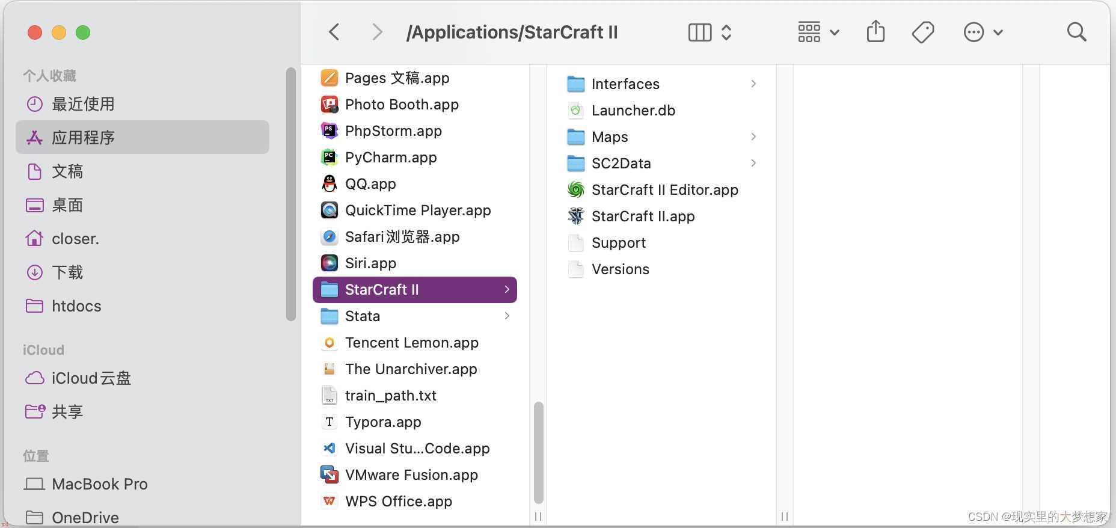This screenshot has height=528, width=1116.
Task: Click the VMware Fusion.app icon
Action: coord(330,475)
